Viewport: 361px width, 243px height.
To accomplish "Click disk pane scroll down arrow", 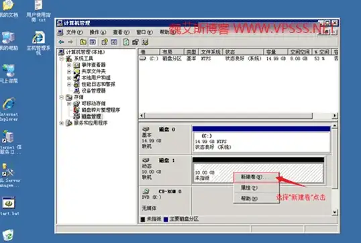I will point(335,212).
